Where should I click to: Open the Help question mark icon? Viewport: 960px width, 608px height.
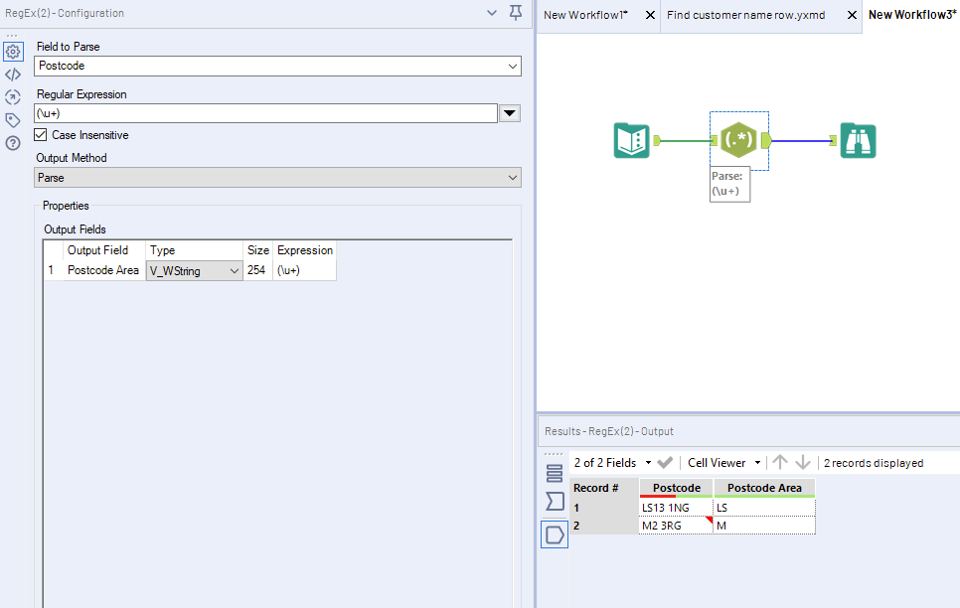click(13, 143)
